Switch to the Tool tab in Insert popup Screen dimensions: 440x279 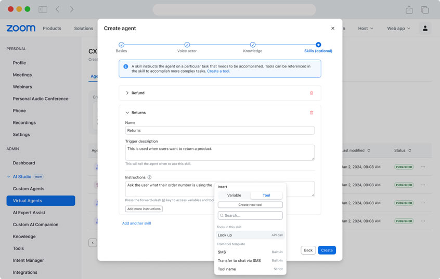pos(266,196)
